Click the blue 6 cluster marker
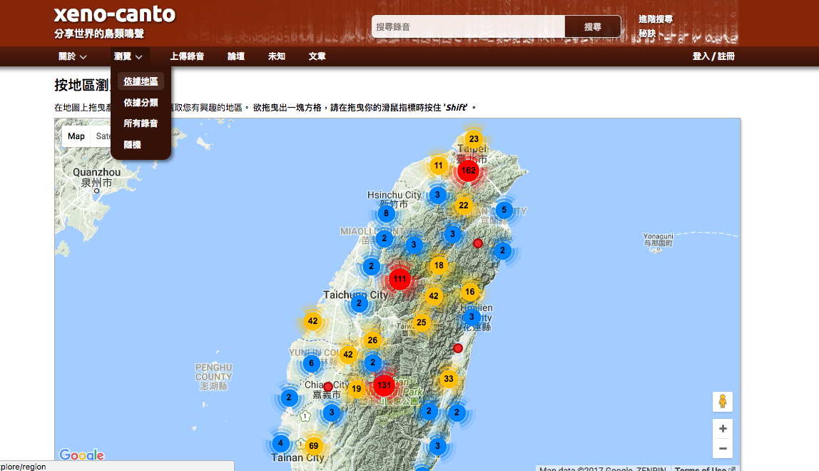This screenshot has height=471, width=819. tap(311, 363)
